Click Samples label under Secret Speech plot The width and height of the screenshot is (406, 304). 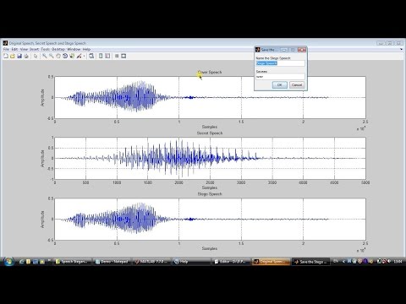(x=210, y=187)
